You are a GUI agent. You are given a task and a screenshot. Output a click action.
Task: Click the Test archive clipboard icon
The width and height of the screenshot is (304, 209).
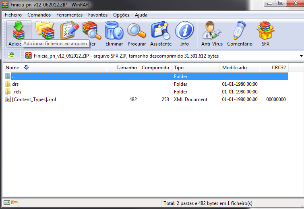(x=69, y=31)
